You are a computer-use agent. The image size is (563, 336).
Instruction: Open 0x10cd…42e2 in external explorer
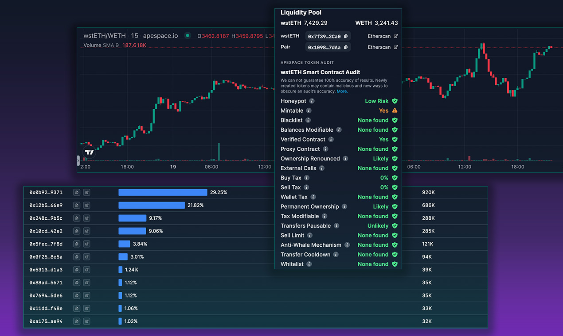(x=87, y=231)
